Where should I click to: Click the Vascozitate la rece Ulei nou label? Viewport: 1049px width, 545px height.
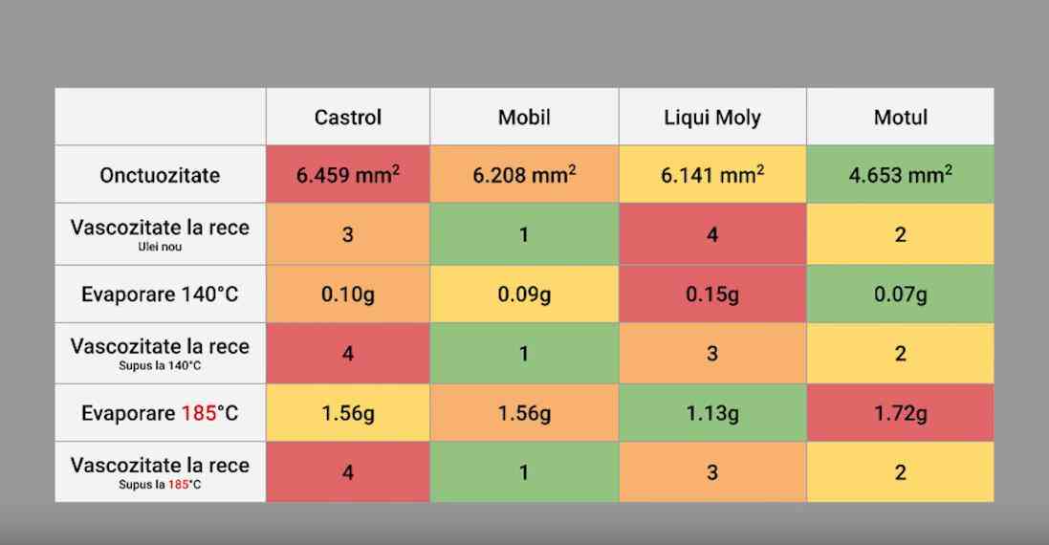pos(160,234)
